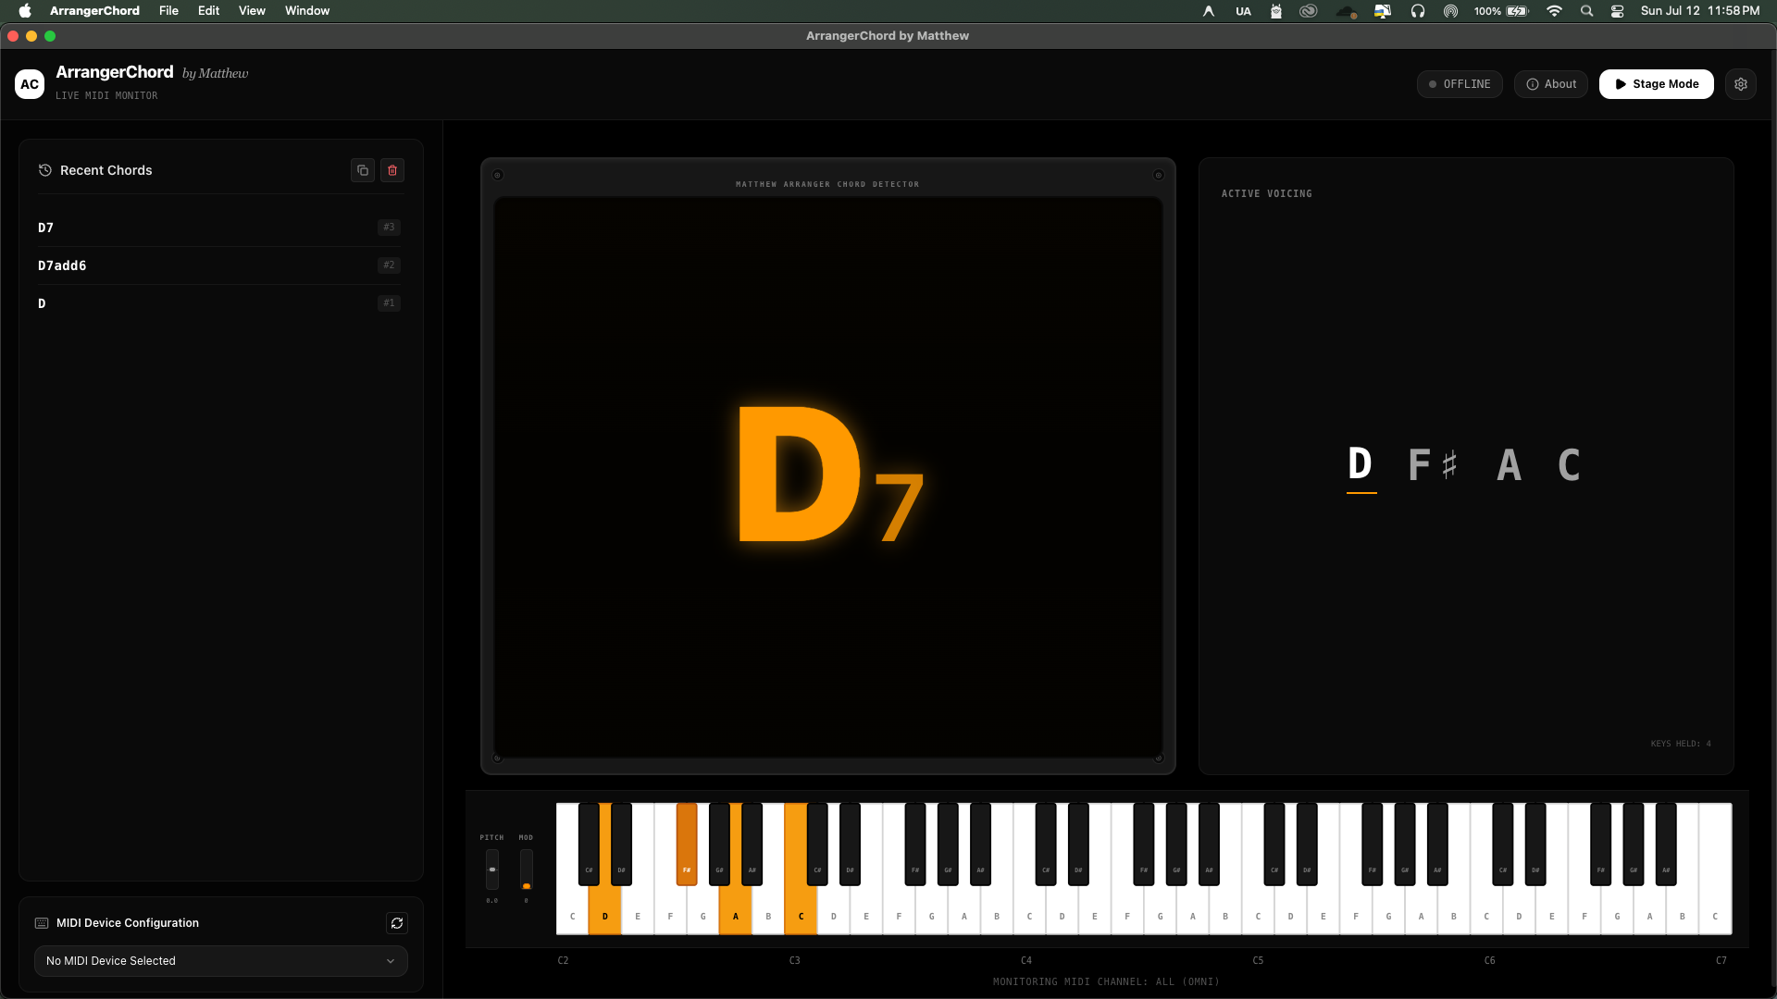Click the date and time in menu bar
This screenshot has height=999, width=1777.
pyautogui.click(x=1700, y=11)
